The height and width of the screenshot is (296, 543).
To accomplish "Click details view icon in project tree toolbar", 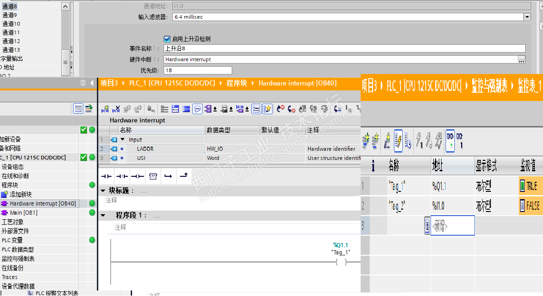I will pos(78,109).
